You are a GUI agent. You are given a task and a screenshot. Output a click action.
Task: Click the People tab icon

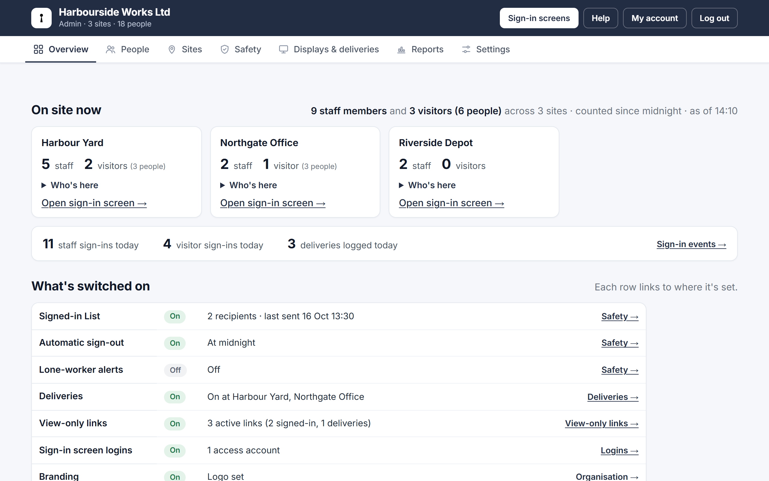click(110, 49)
